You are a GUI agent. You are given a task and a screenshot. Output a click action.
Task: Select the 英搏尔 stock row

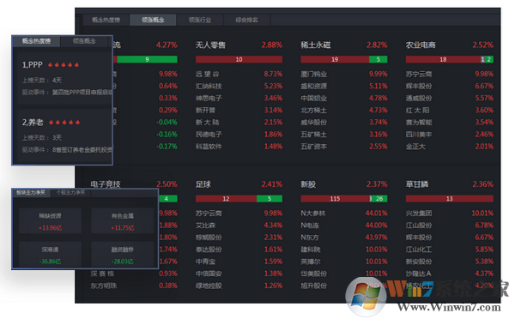click(344, 262)
